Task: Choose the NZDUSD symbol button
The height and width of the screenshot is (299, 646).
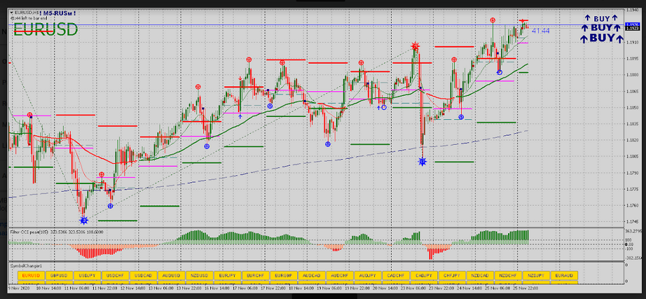Action: click(199, 275)
